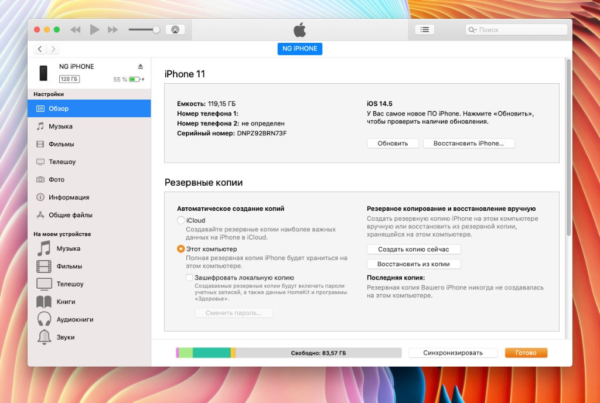Screen dimensions: 600x403
Task: Open Телешоу under Настройки
Action: pyautogui.click(x=89, y=162)
